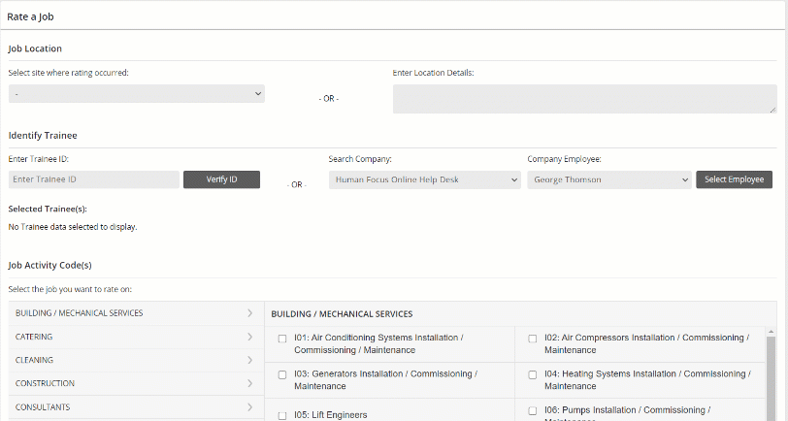
Task: Check the I04 Heating Systems checkbox
Action: coord(532,374)
